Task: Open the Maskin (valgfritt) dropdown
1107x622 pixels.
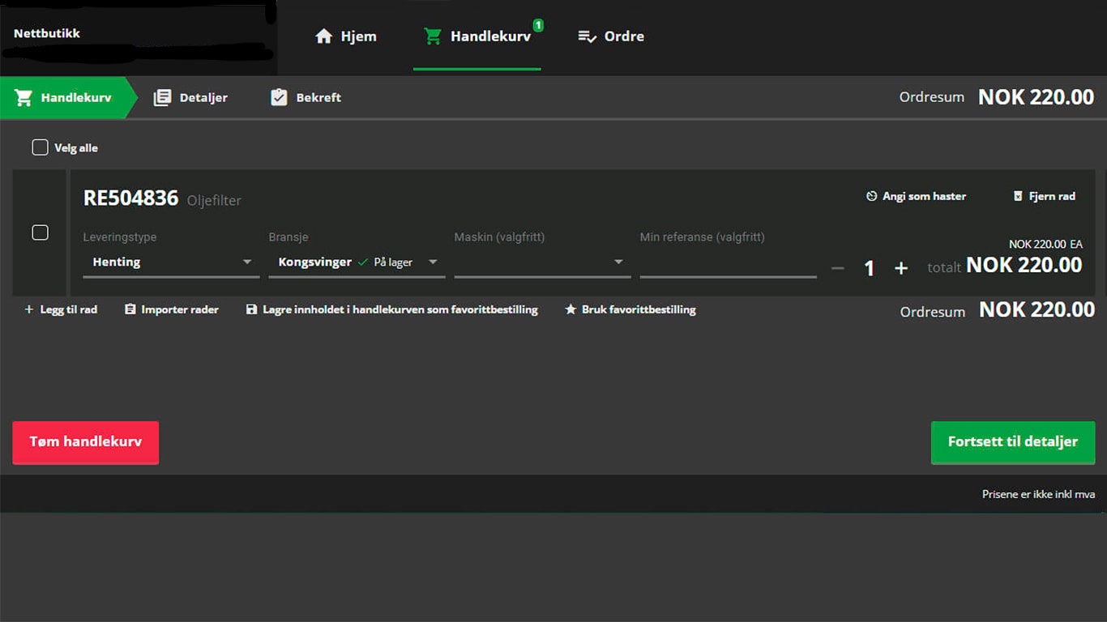Action: 542,262
